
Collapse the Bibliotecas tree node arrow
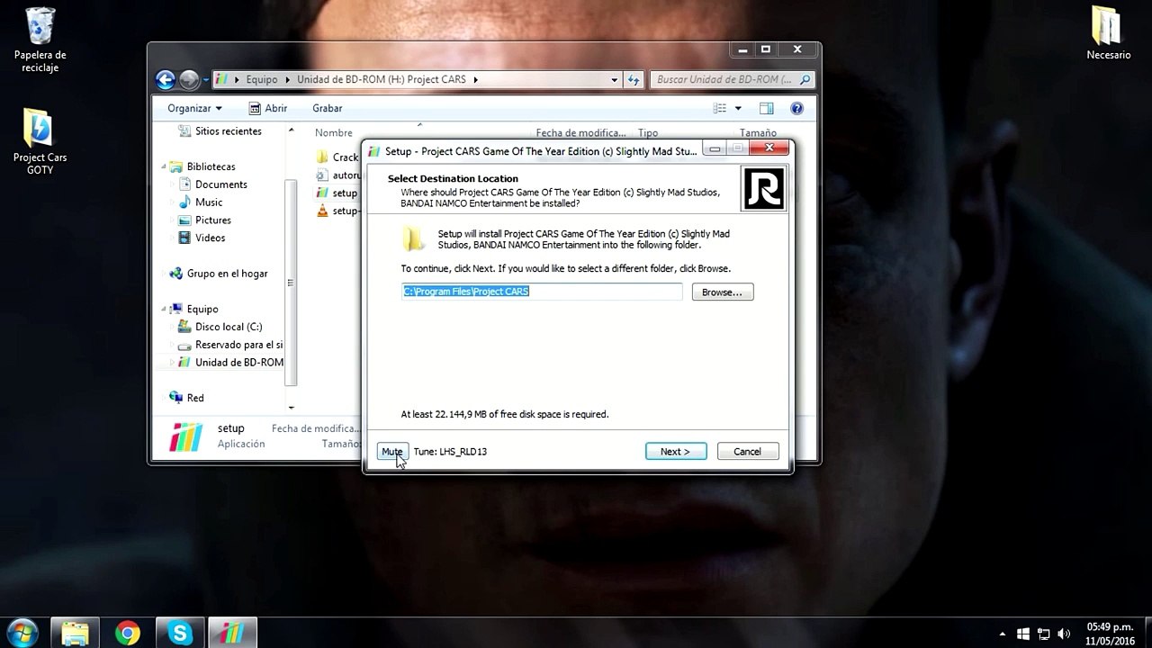point(164,167)
